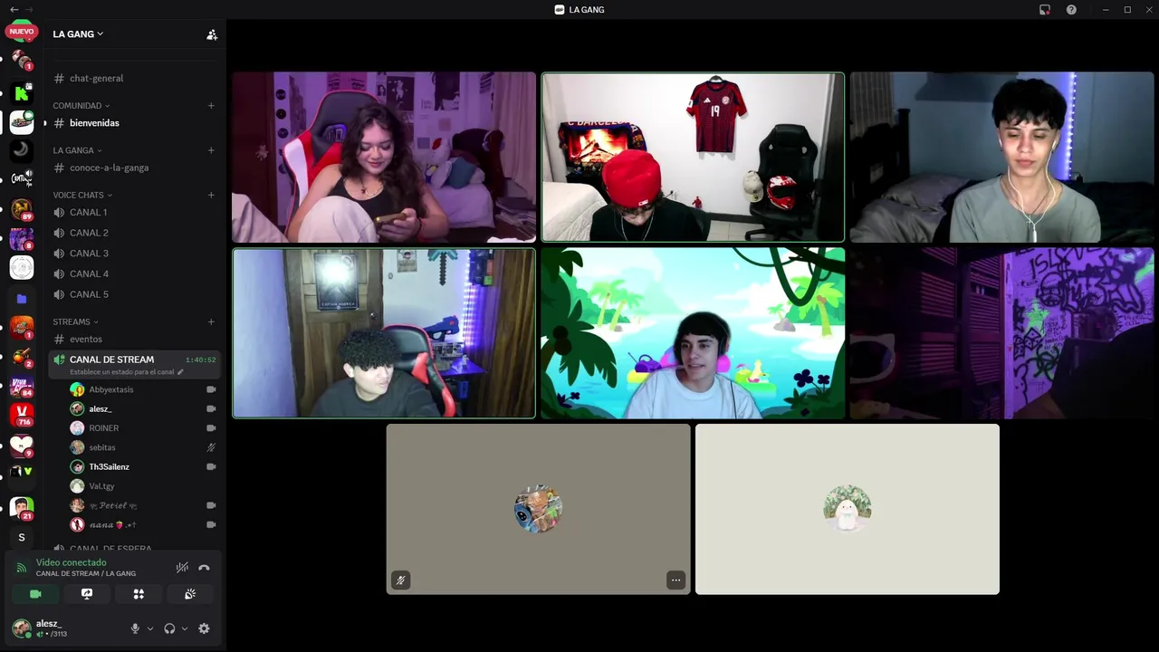Join the CANAL 1 voice channel

(x=135, y=212)
